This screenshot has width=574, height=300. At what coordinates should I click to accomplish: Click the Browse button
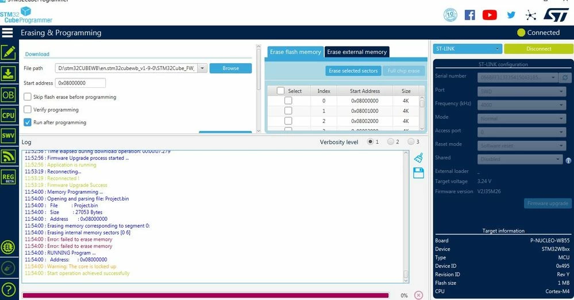[230, 68]
